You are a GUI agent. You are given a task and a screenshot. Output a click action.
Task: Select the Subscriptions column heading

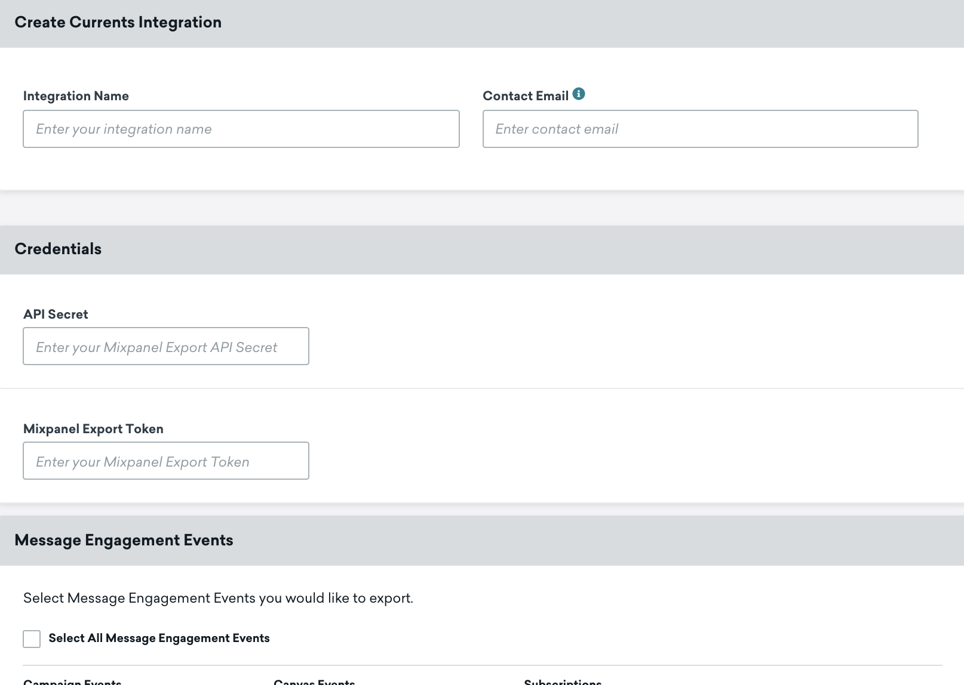tap(563, 681)
